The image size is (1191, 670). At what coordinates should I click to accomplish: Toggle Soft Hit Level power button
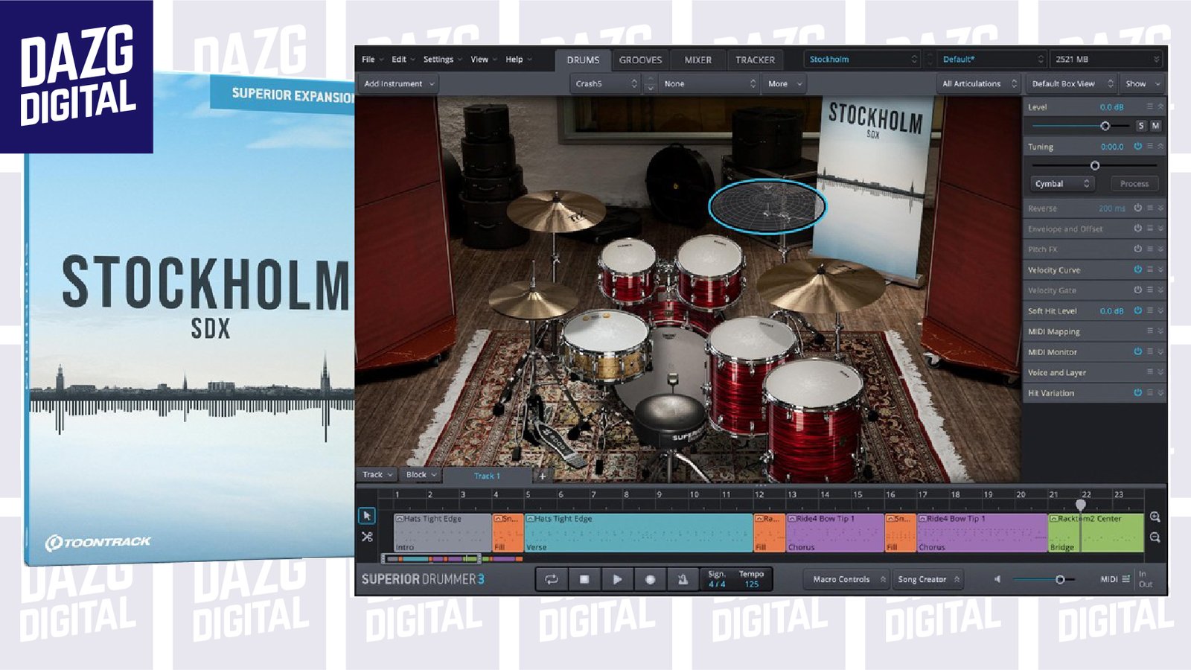(1137, 310)
